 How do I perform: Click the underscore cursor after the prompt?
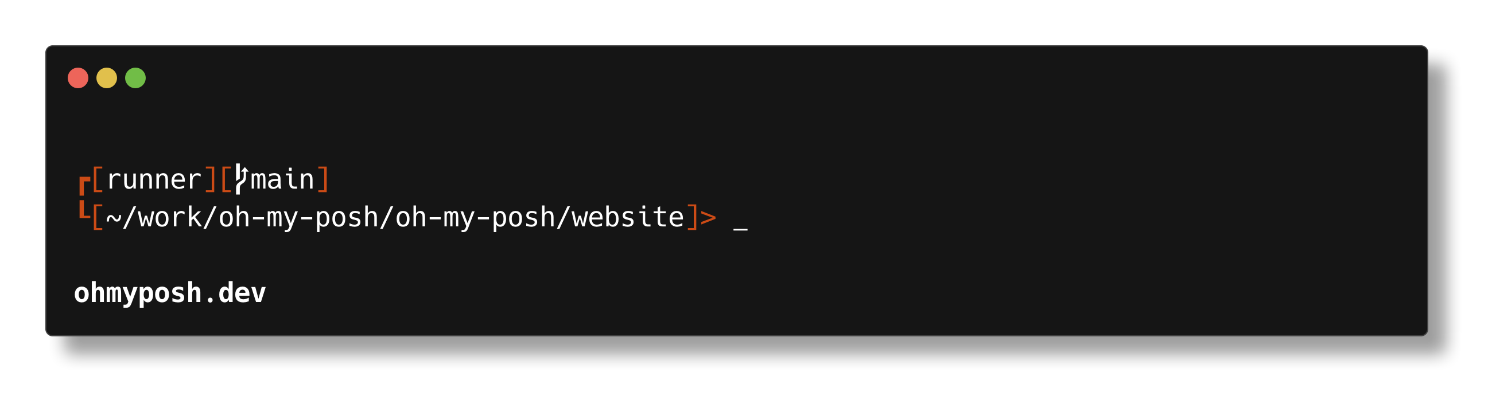pos(740,229)
